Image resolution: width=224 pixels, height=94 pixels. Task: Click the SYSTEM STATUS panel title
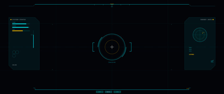[x=19, y=20]
